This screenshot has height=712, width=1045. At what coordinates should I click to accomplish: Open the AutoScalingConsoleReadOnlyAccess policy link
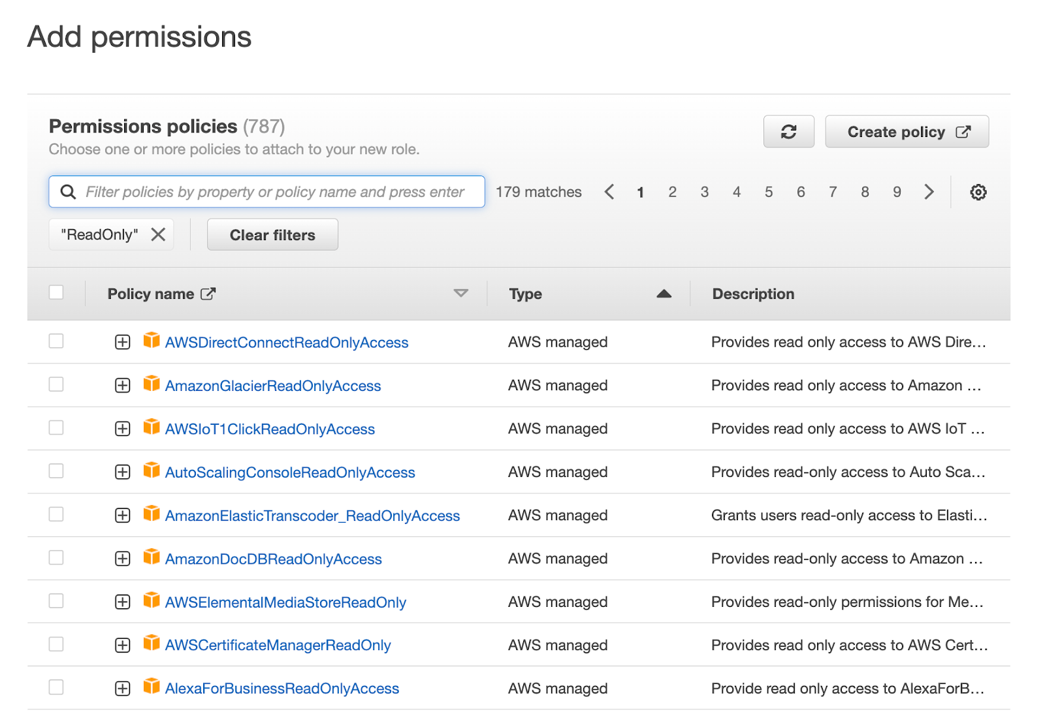(290, 472)
